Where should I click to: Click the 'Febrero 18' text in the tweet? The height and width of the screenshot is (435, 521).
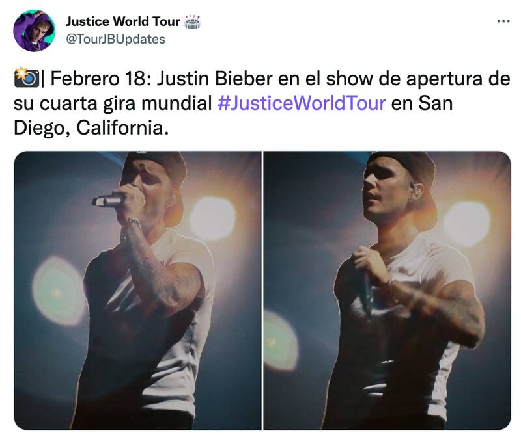coord(98,79)
